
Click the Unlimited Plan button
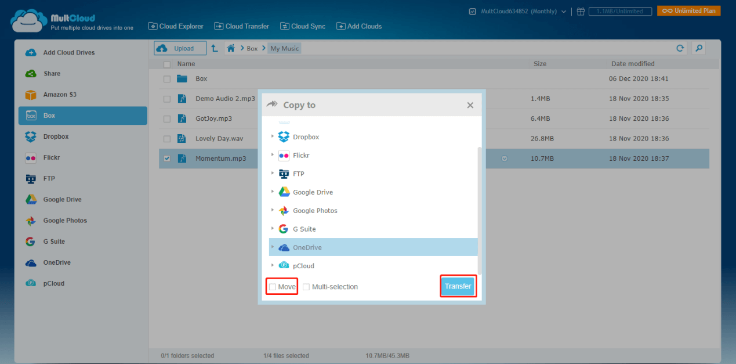(x=689, y=11)
